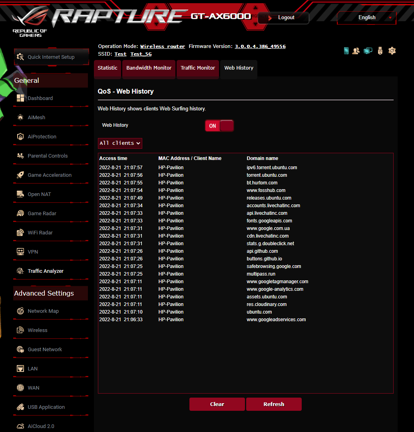Select the res.cloudinary.com domain entry
This screenshot has height=432, width=414.
pos(267,304)
